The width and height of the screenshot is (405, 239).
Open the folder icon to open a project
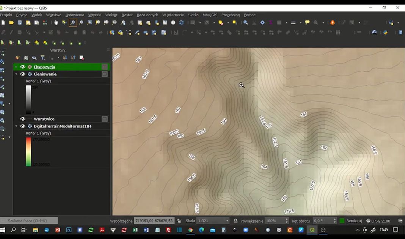click(x=11, y=23)
